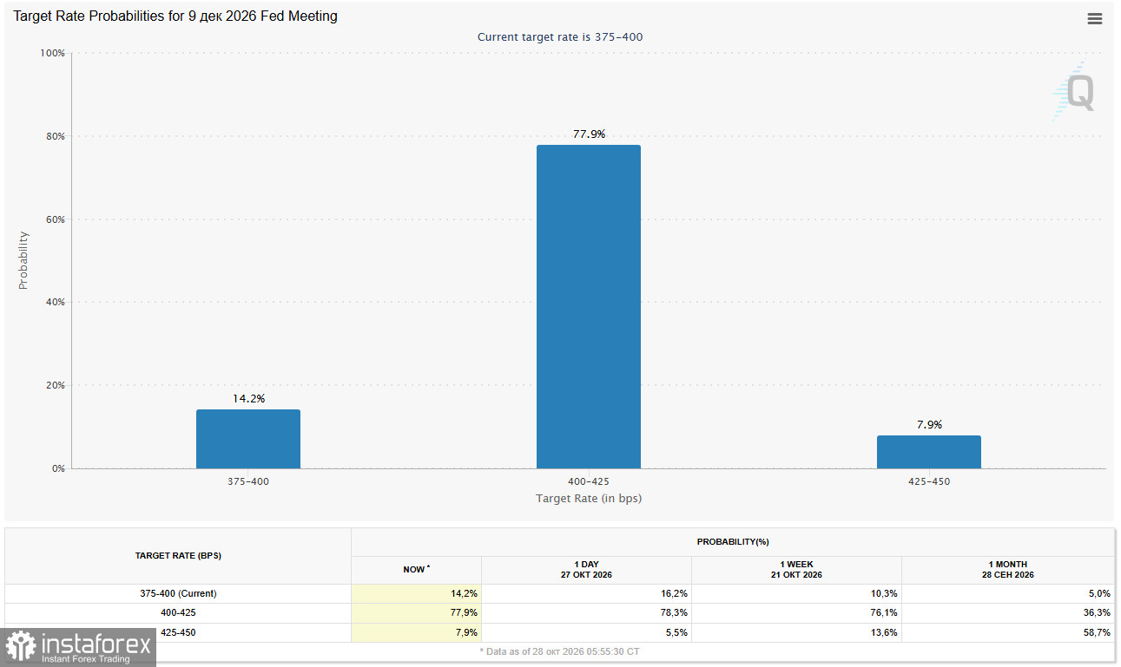Click the 1 DAY 27 ОКТ 2026 header
This screenshot has height=667, width=1121.
tap(586, 570)
